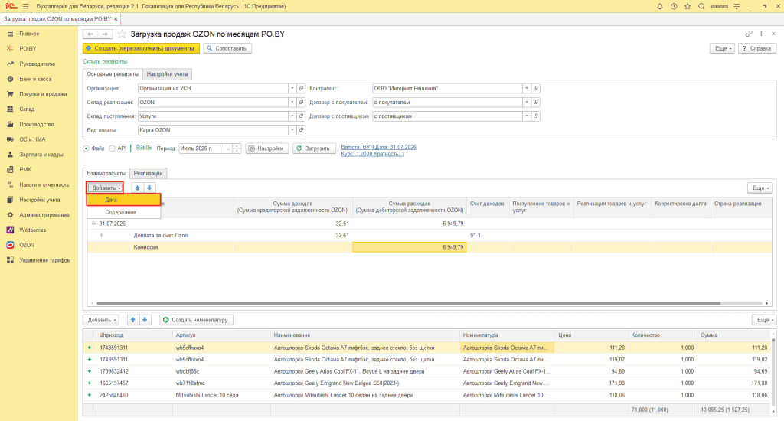The image size is (784, 421).
Task: Open the Организация dropdown list
Action: coord(292,89)
